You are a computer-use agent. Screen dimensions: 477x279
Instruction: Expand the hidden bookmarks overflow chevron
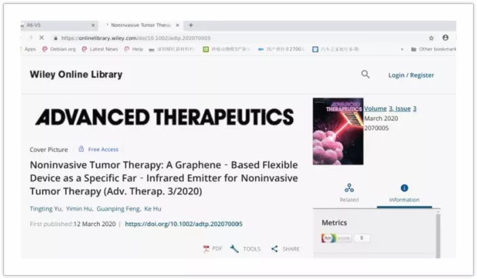pos(402,49)
